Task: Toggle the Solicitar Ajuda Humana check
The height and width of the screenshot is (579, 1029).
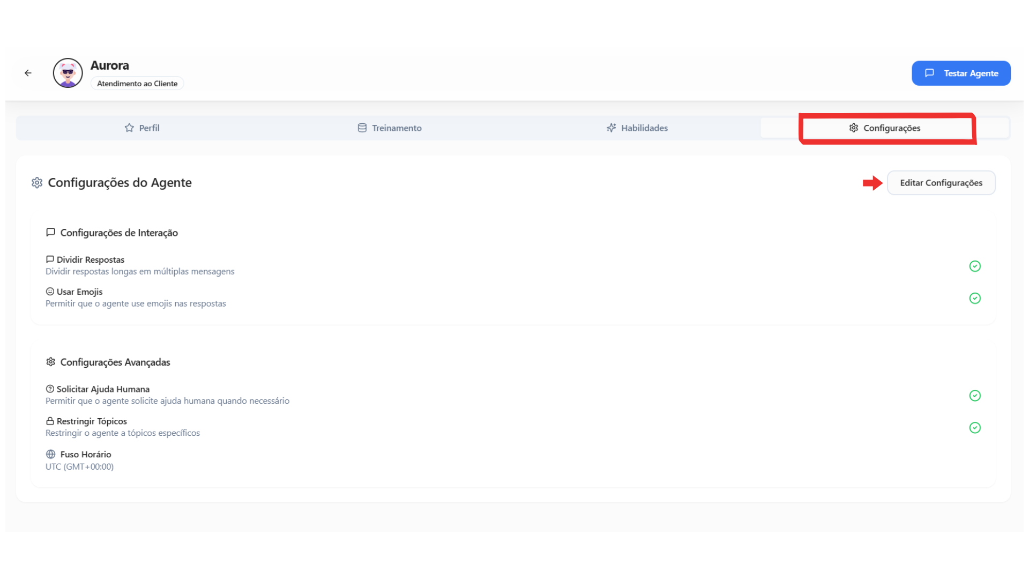Action: tap(975, 396)
